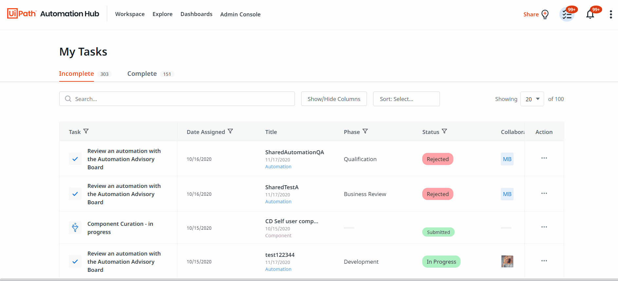Click the Rejected status badge for SharedTestA
Viewport: 618px width, 281px height.
(x=438, y=194)
